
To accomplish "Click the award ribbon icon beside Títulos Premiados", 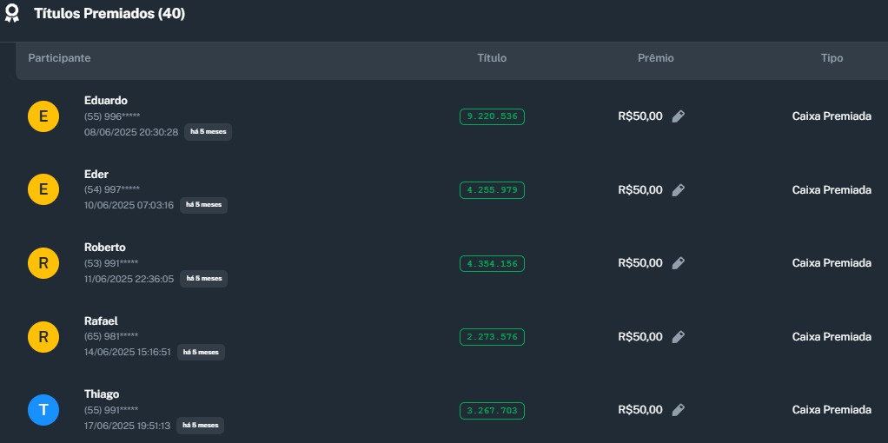I will pos(12,14).
